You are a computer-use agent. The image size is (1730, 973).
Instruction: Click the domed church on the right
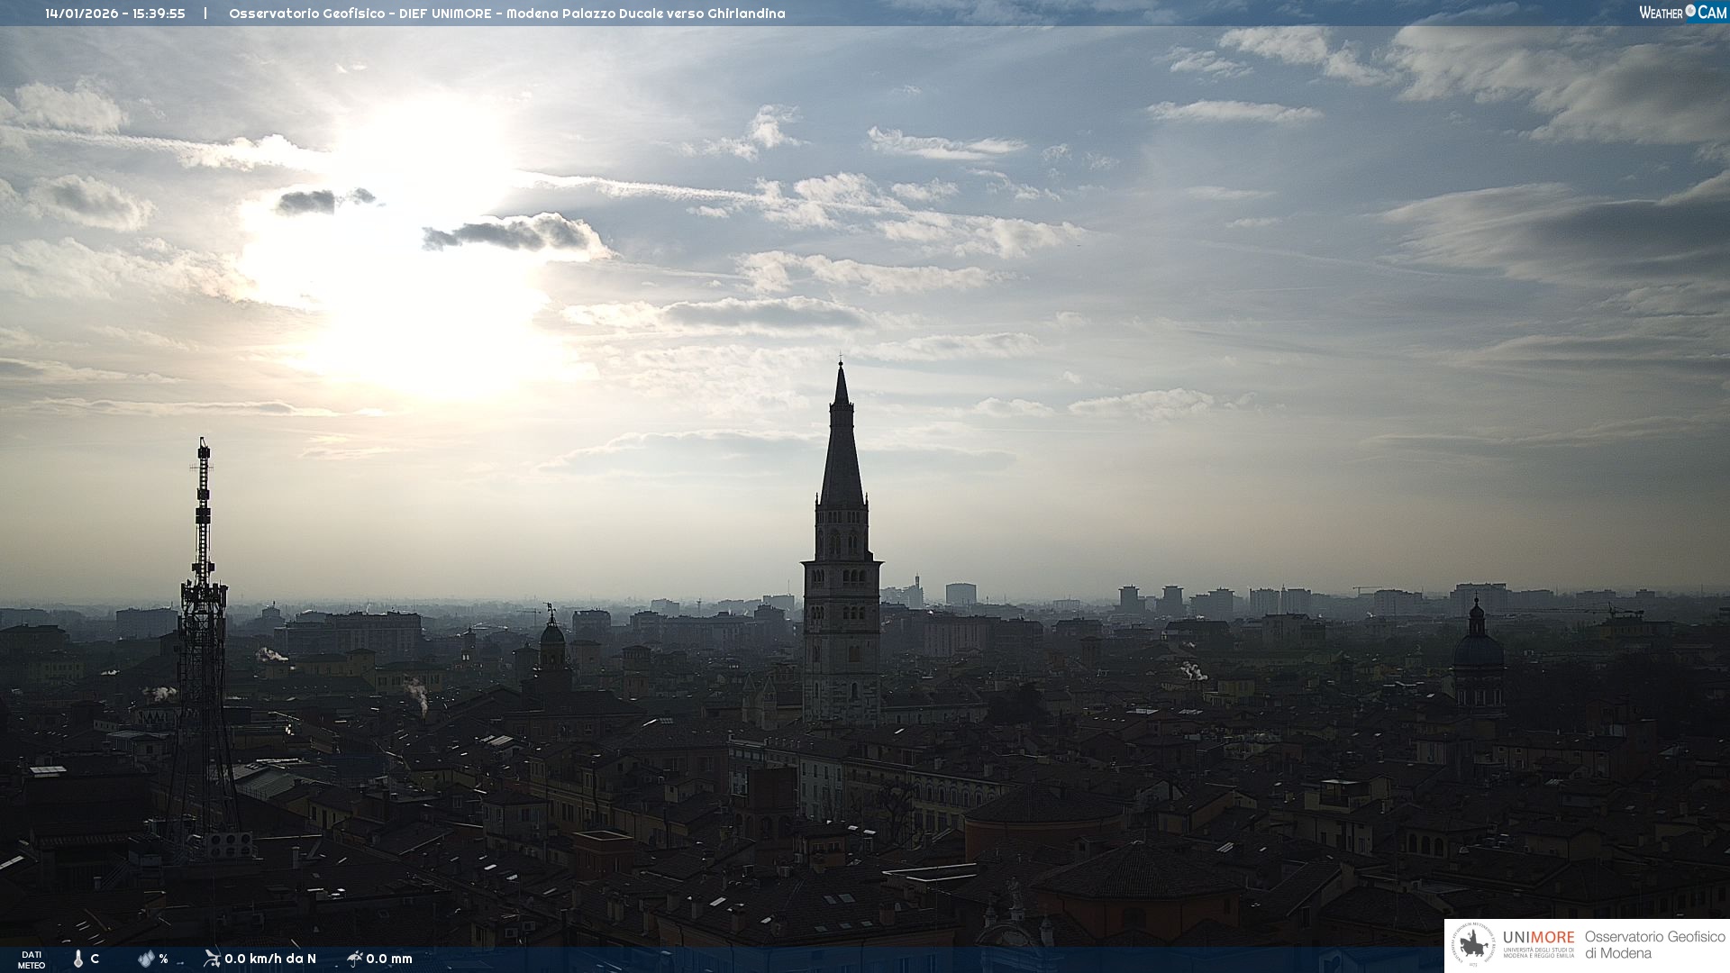point(1478,653)
